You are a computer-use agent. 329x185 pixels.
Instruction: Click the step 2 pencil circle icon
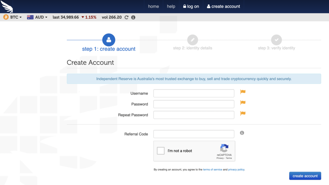(193, 40)
